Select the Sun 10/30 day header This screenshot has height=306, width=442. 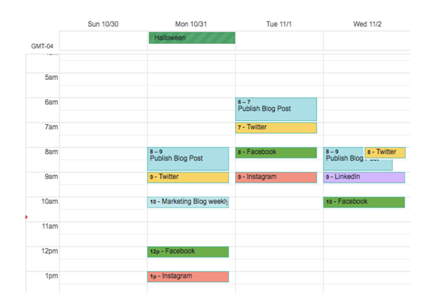point(103,24)
